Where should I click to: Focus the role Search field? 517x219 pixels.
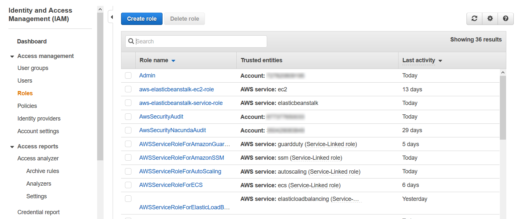click(196, 41)
